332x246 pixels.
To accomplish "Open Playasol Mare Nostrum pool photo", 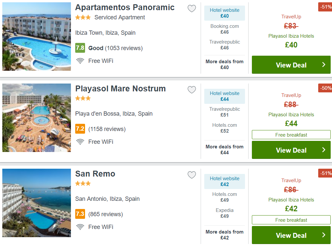I will (37, 118).
